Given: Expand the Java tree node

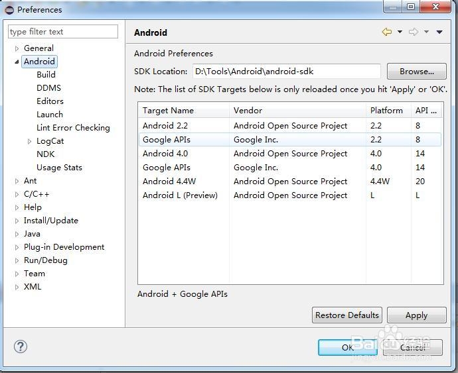Looking at the screenshot, I should 17,234.
